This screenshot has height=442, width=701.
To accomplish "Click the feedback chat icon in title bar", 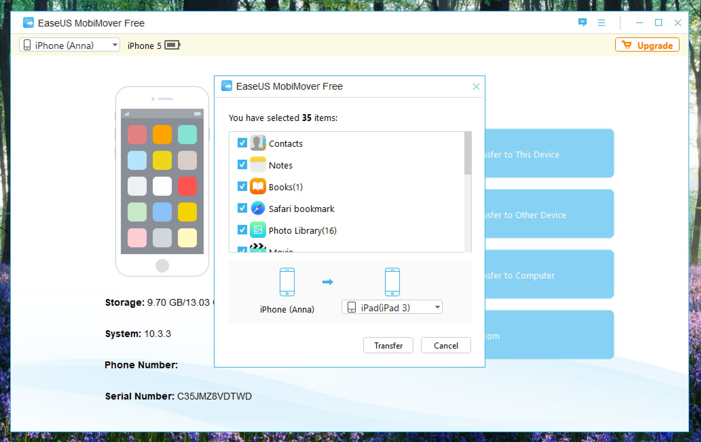I will coord(582,23).
